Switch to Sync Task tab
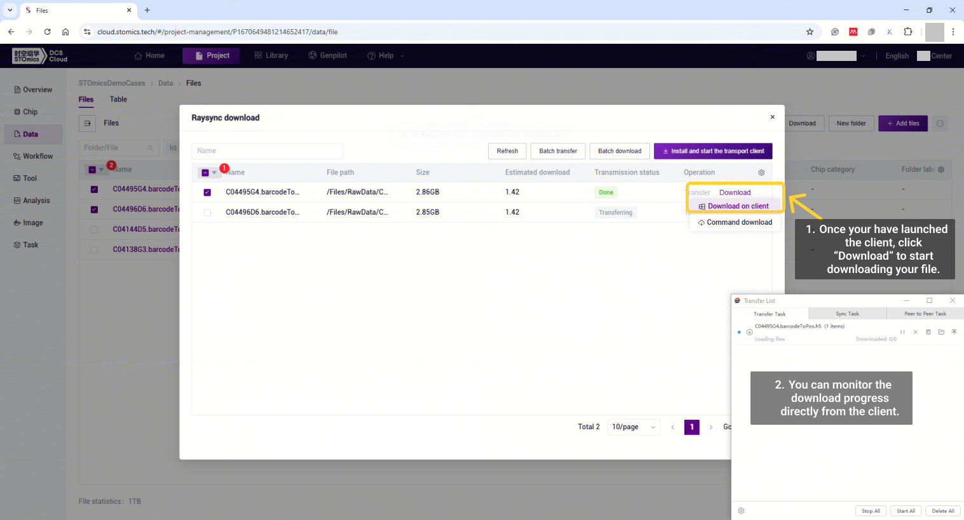The image size is (964, 520). point(847,314)
